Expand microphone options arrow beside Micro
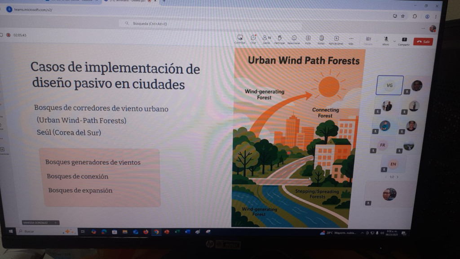460x259 pixels. (394, 41)
